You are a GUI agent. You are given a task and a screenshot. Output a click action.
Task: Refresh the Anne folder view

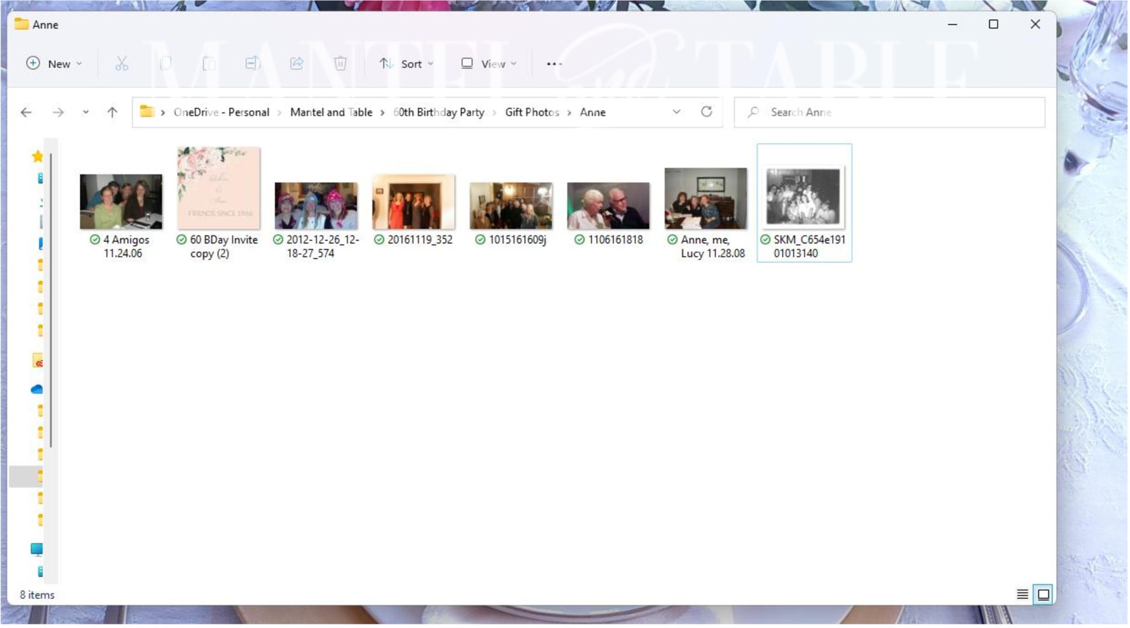(x=707, y=112)
